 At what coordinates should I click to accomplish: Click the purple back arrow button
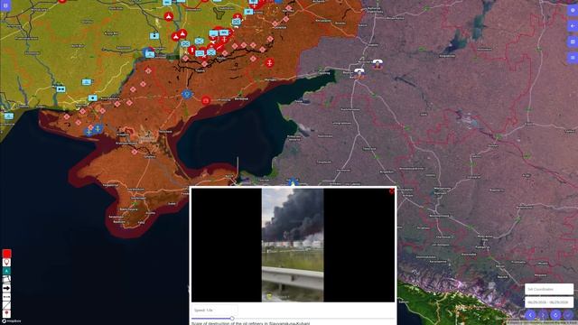pos(573,26)
